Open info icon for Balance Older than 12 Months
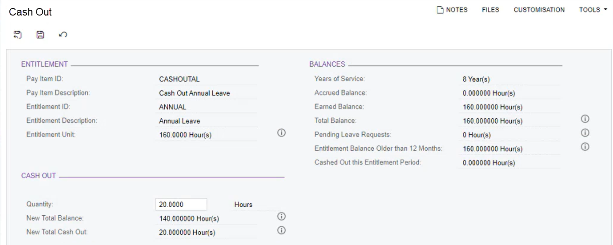The width and height of the screenshot is (613, 245). pyautogui.click(x=585, y=146)
